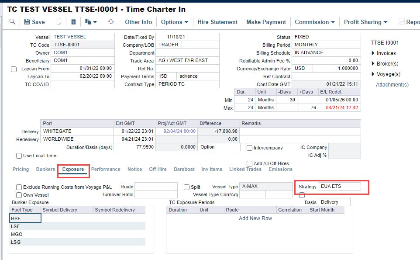Click the refresh arrows icon
This screenshot has height=260, width=420.
tap(111, 22)
